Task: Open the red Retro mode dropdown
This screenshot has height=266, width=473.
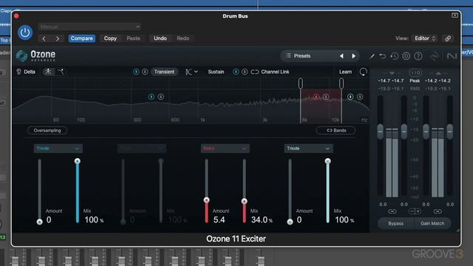Action: [x=225, y=149]
